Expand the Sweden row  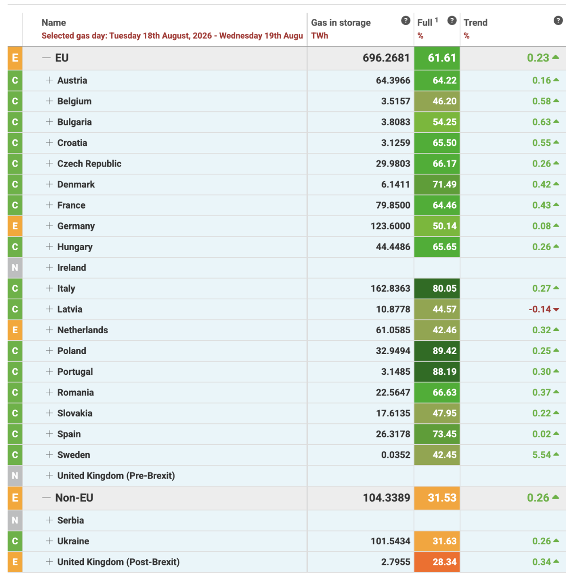click(x=50, y=454)
